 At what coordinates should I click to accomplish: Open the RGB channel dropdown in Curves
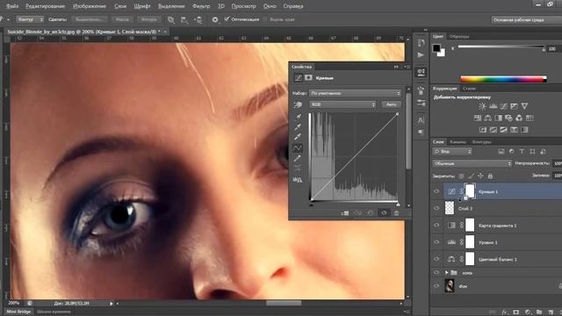coord(342,104)
